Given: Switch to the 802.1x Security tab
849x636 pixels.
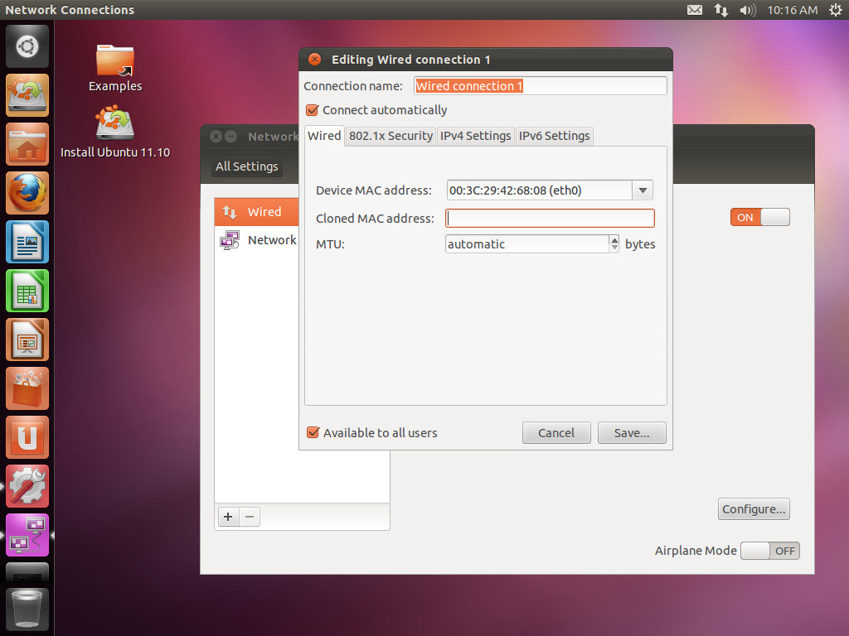Looking at the screenshot, I should coord(391,136).
